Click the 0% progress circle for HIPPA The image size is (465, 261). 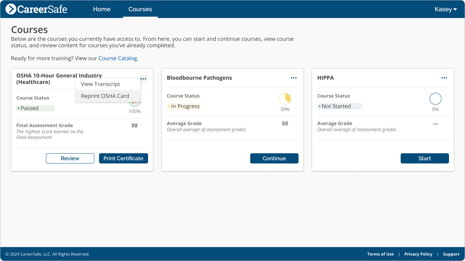(435, 99)
